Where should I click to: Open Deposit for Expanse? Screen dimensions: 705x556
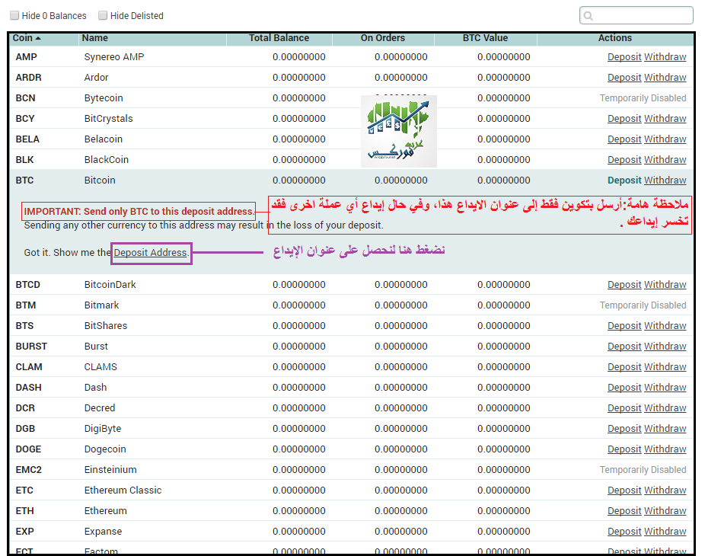click(x=624, y=532)
